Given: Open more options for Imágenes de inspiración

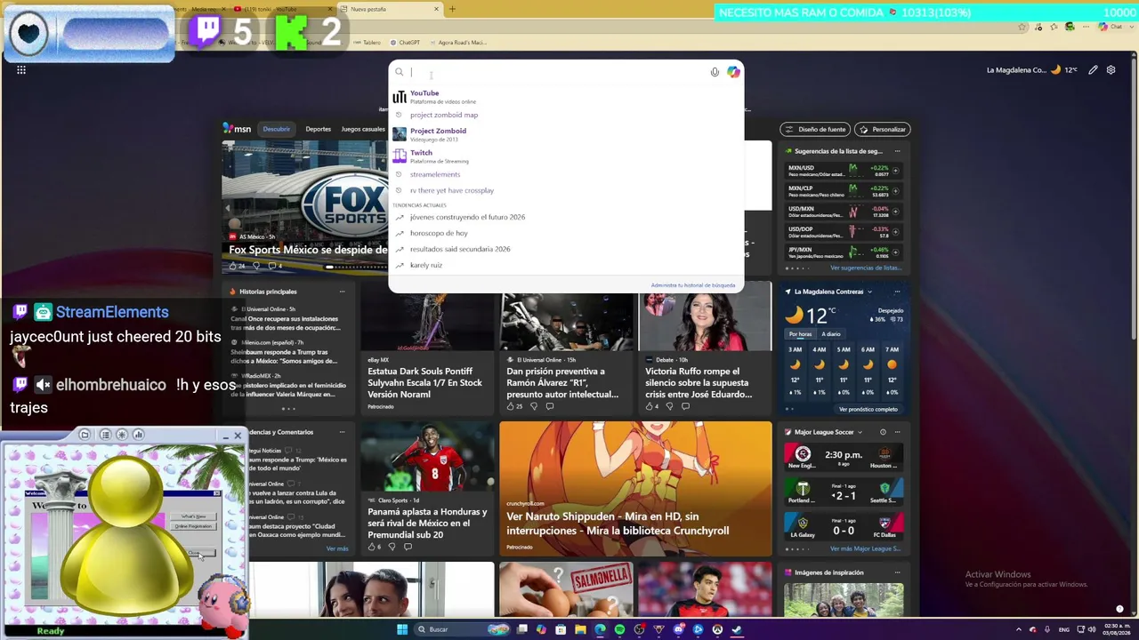Looking at the screenshot, I should tap(897, 572).
